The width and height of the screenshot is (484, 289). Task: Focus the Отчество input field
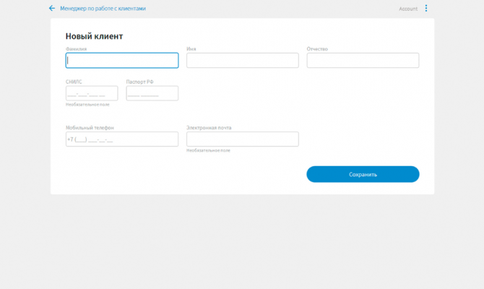pos(363,60)
